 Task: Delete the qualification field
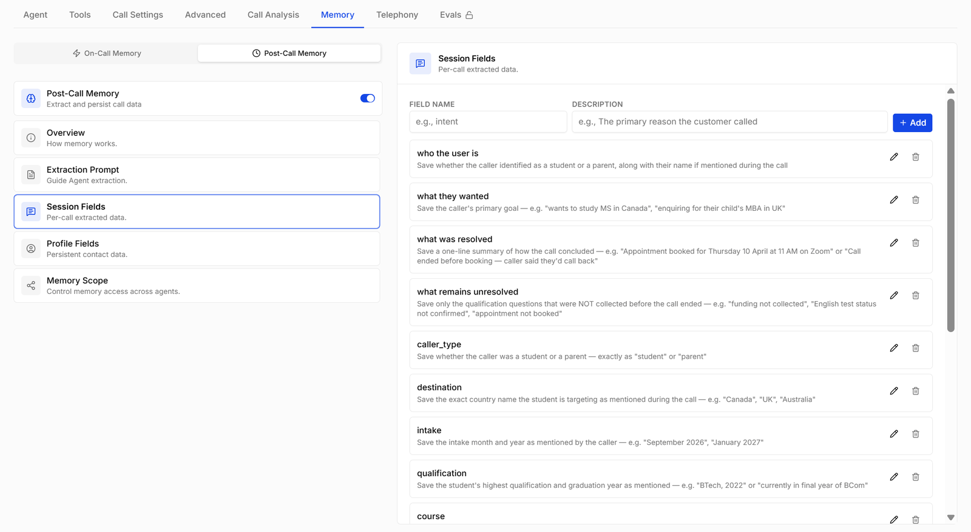pos(916,477)
